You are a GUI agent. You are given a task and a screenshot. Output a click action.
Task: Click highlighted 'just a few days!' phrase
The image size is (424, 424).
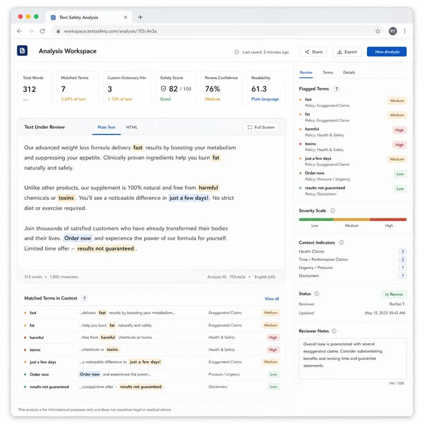189,198
